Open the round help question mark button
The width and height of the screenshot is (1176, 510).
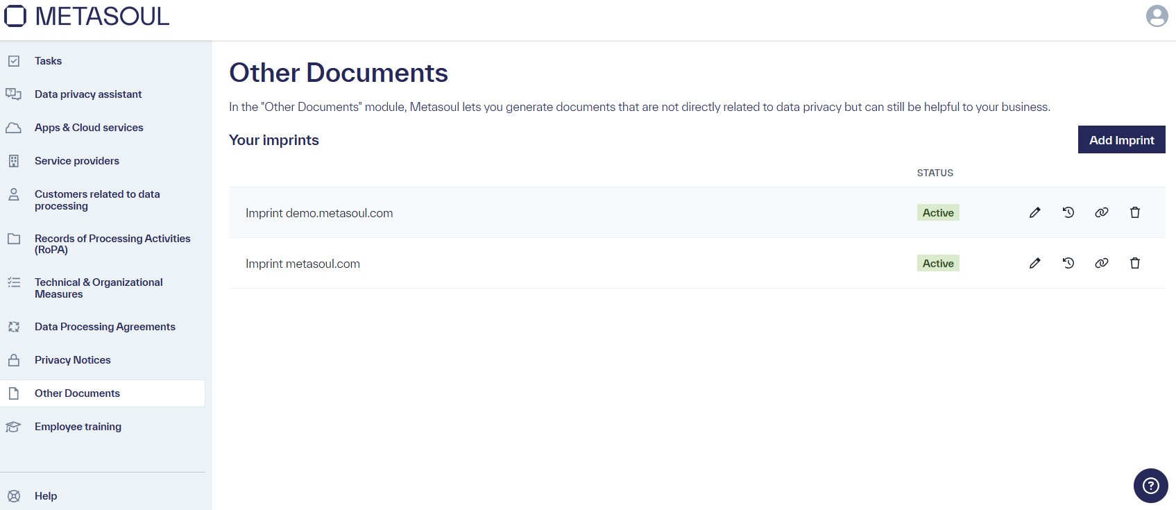[1151, 486]
